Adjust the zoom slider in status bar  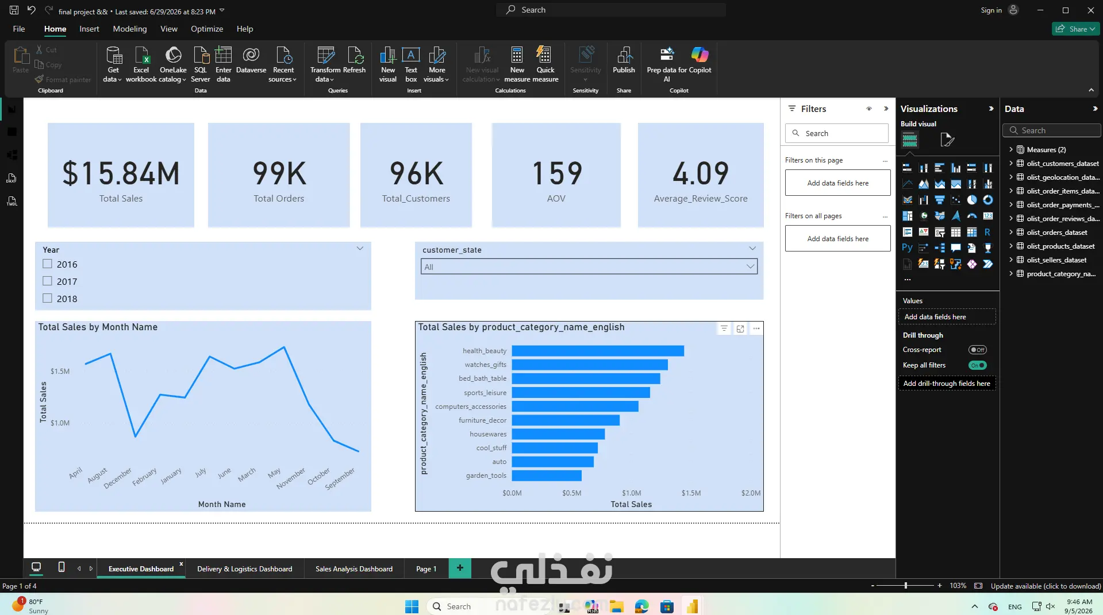click(906, 586)
